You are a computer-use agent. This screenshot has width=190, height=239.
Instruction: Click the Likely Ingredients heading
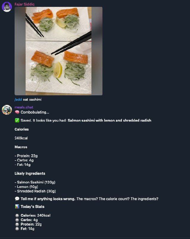coord(30,174)
